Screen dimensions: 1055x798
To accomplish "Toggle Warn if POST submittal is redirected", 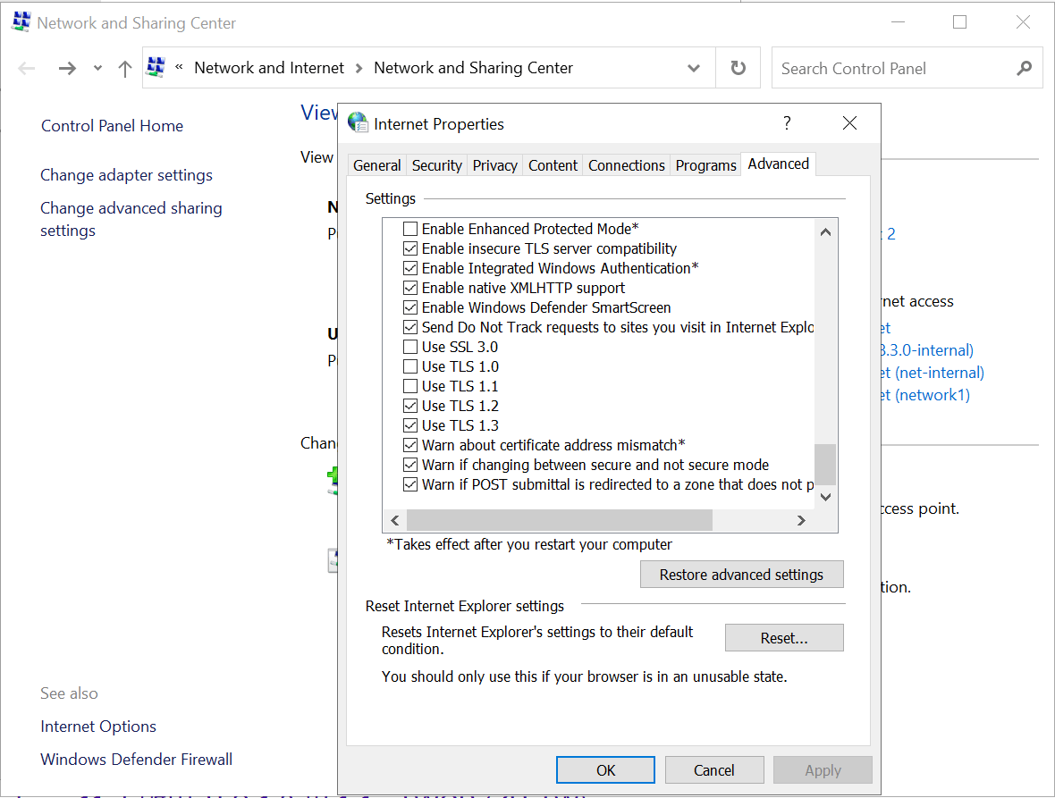I will 410,484.
